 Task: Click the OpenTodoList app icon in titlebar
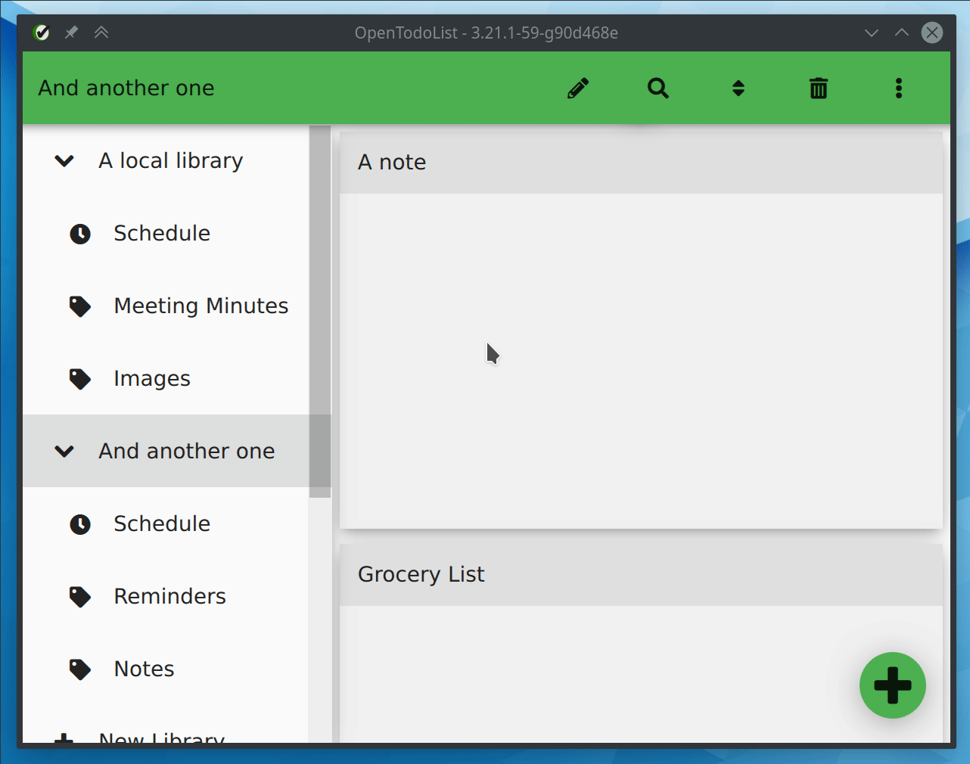(42, 33)
